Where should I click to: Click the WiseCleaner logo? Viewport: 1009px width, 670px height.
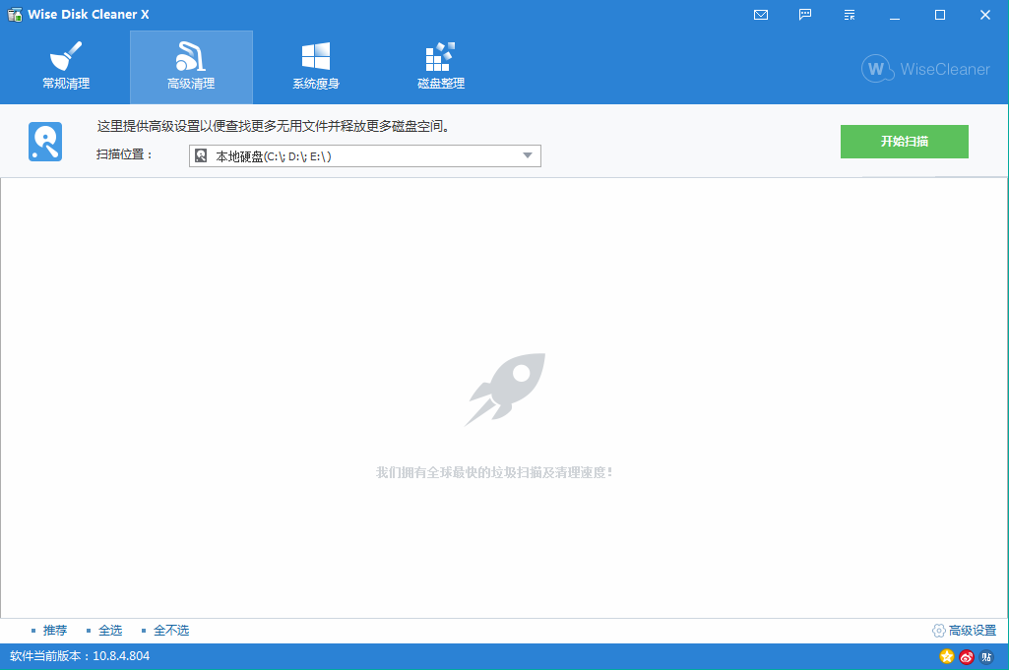coord(925,69)
